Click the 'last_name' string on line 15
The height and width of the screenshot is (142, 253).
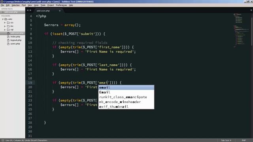coord(108,65)
